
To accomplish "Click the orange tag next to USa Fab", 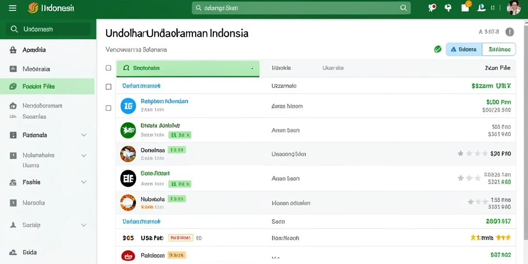I will [180, 238].
